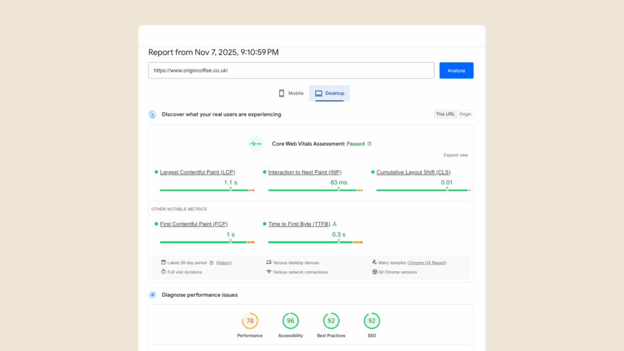Image resolution: width=624 pixels, height=351 pixels.
Task: Click the LCP distribution bar
Action: coord(207,190)
